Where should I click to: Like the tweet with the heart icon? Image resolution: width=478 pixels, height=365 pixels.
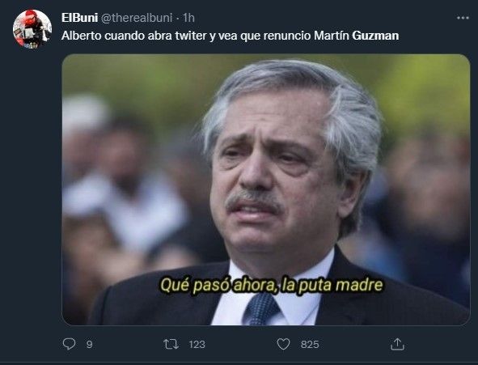click(284, 344)
